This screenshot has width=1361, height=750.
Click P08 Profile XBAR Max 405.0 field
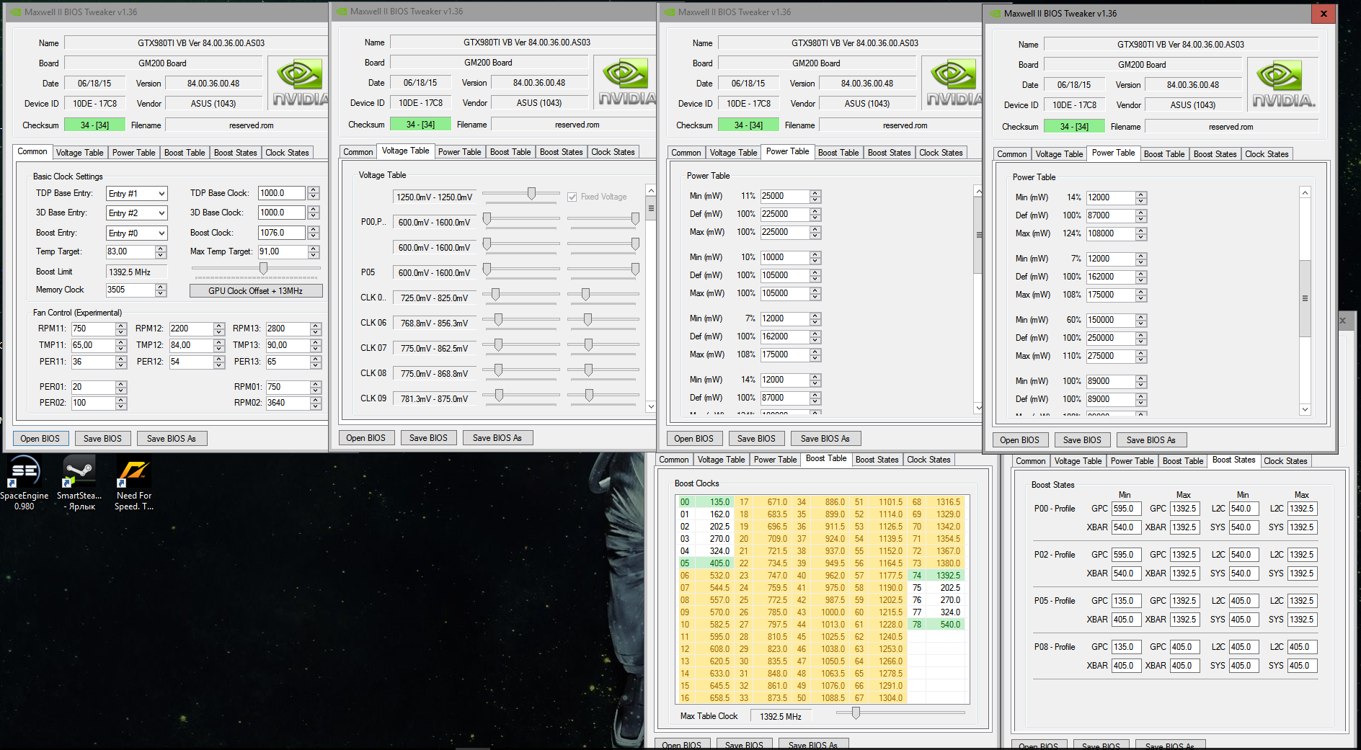pyautogui.click(x=1184, y=666)
